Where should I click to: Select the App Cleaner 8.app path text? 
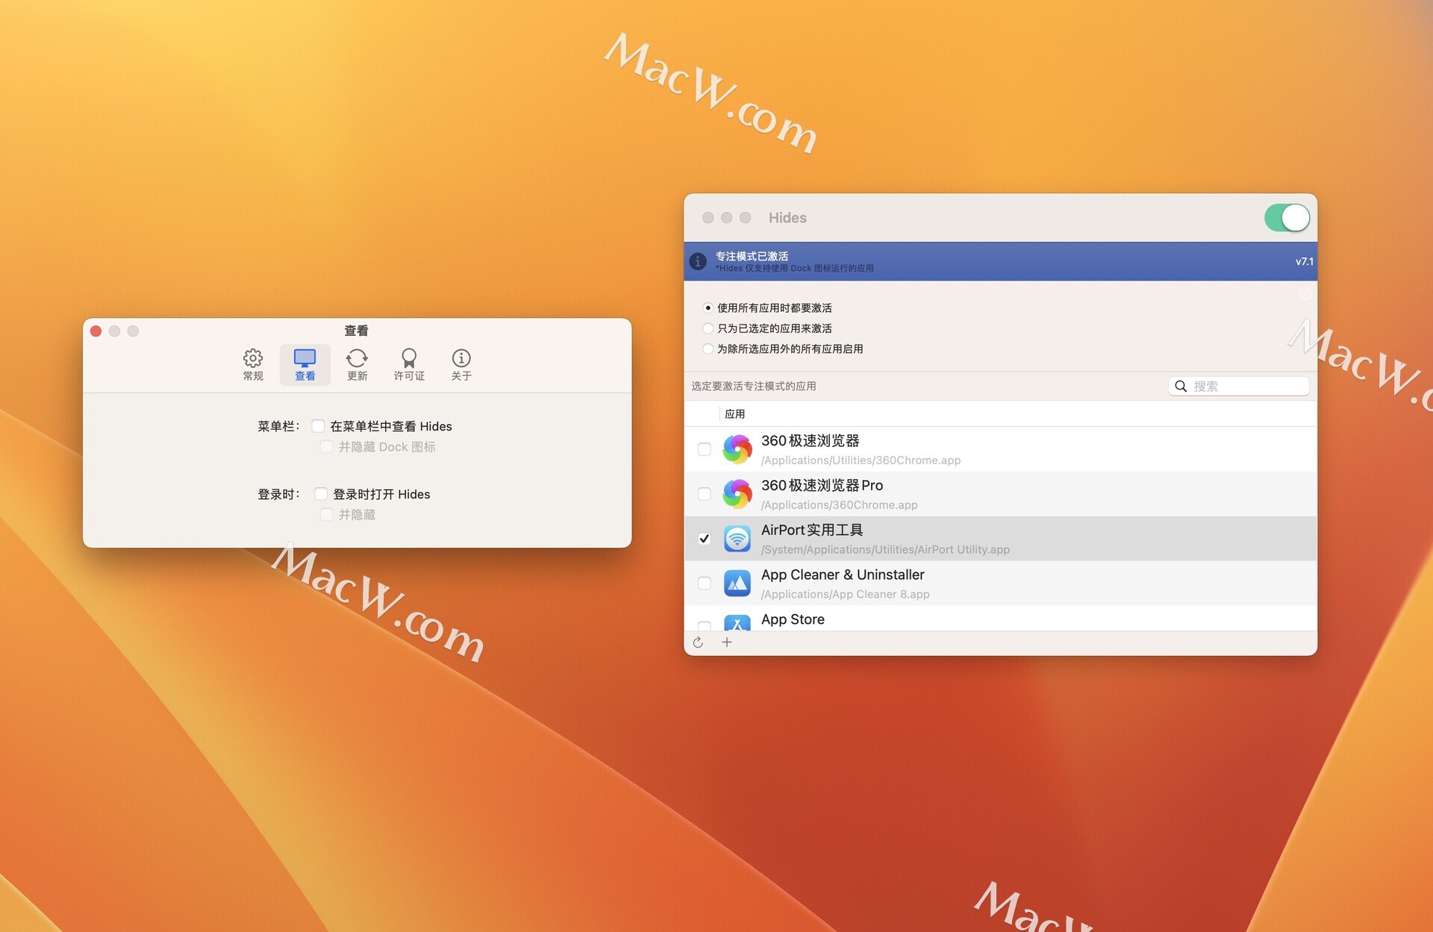click(845, 595)
